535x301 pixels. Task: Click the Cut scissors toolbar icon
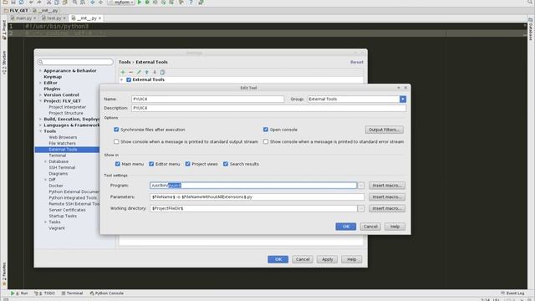click(49, 2)
